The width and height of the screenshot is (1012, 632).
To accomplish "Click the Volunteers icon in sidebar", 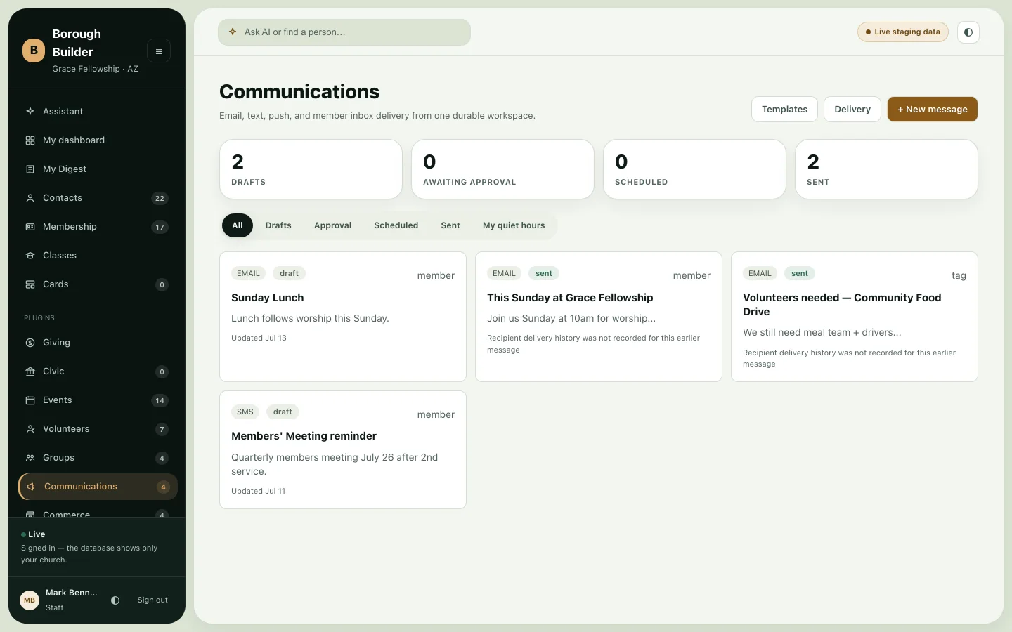I will pyautogui.click(x=30, y=429).
